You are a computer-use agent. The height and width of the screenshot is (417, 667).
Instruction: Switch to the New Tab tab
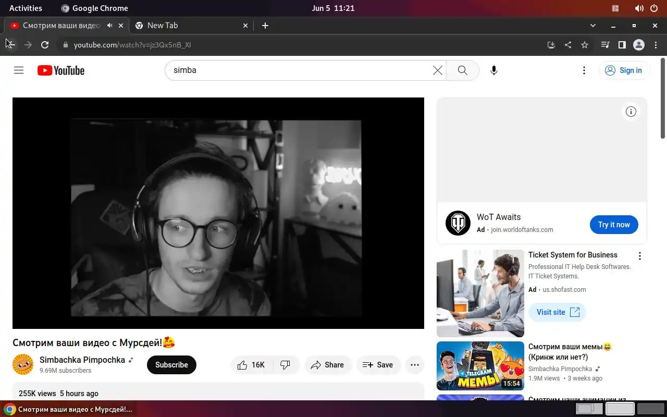(x=191, y=26)
